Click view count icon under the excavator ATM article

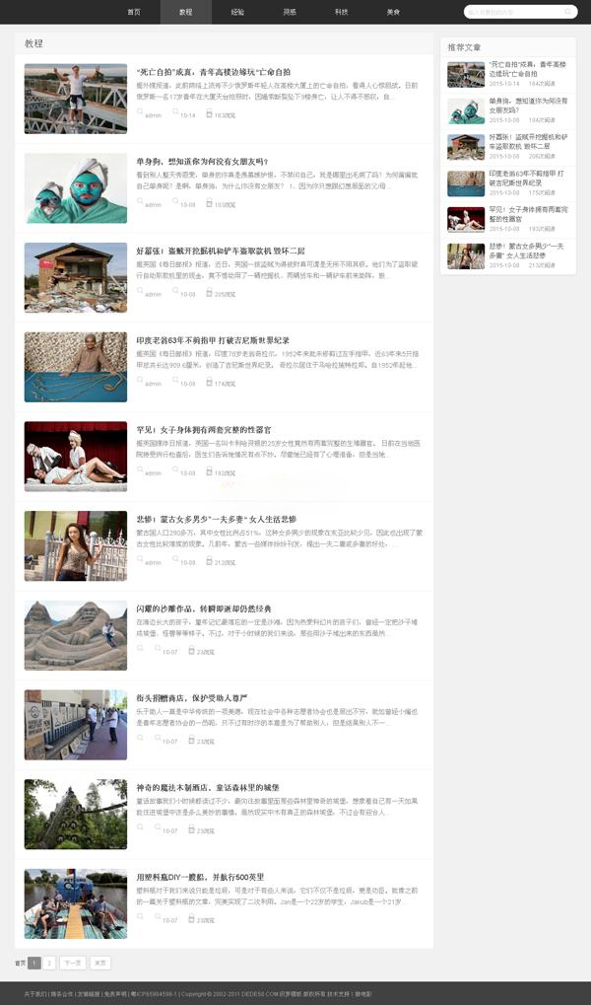[209, 293]
